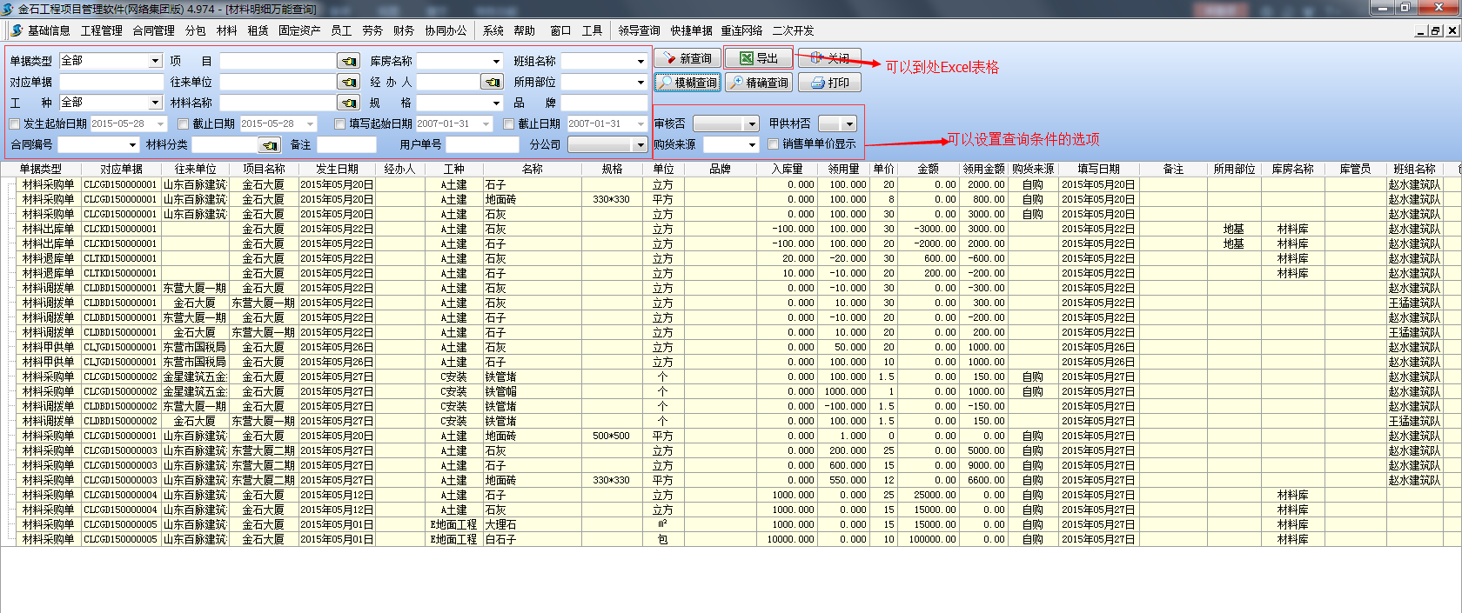Viewport: 1462px width, 613px height.
Task: Tick the 填写起始日期 checkbox
Action: click(x=339, y=123)
